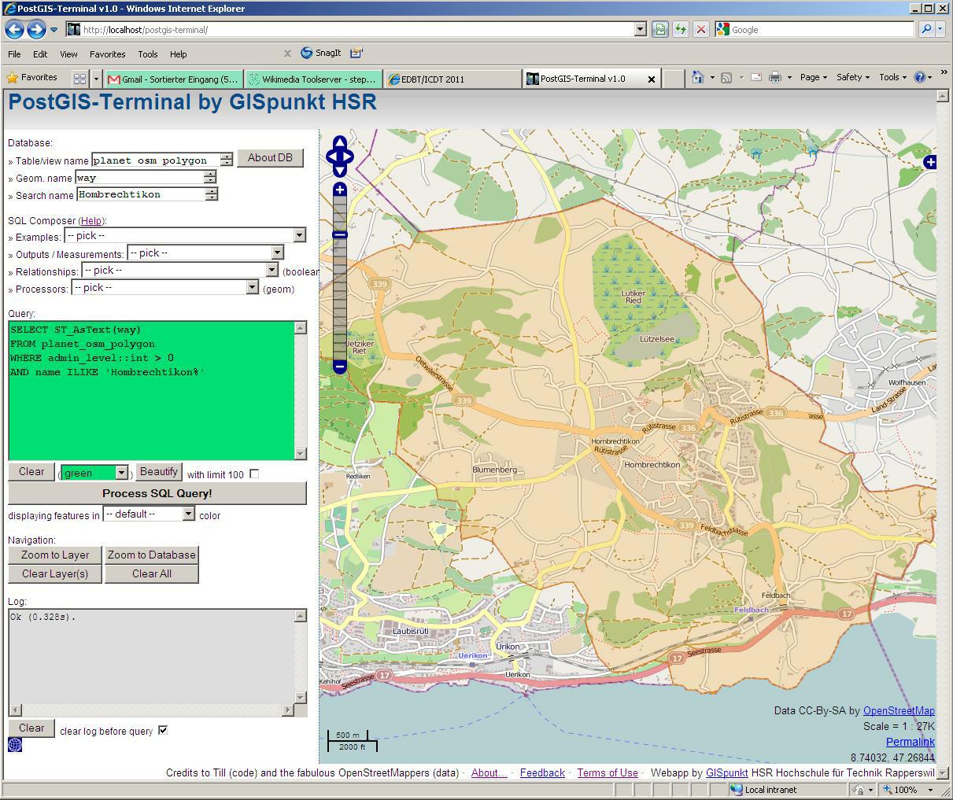This screenshot has height=800, width=953.
Task: Click the browser Back arrow button
Action: pyautogui.click(x=15, y=30)
